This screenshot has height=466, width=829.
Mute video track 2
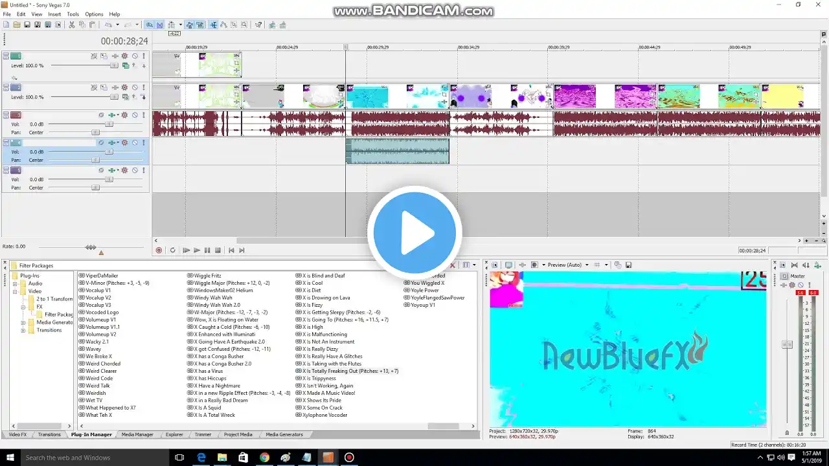point(135,87)
